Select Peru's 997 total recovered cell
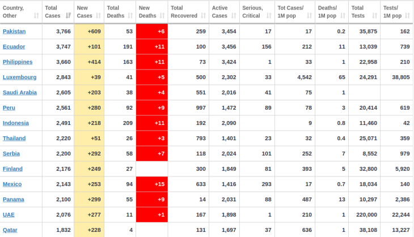 coord(188,107)
